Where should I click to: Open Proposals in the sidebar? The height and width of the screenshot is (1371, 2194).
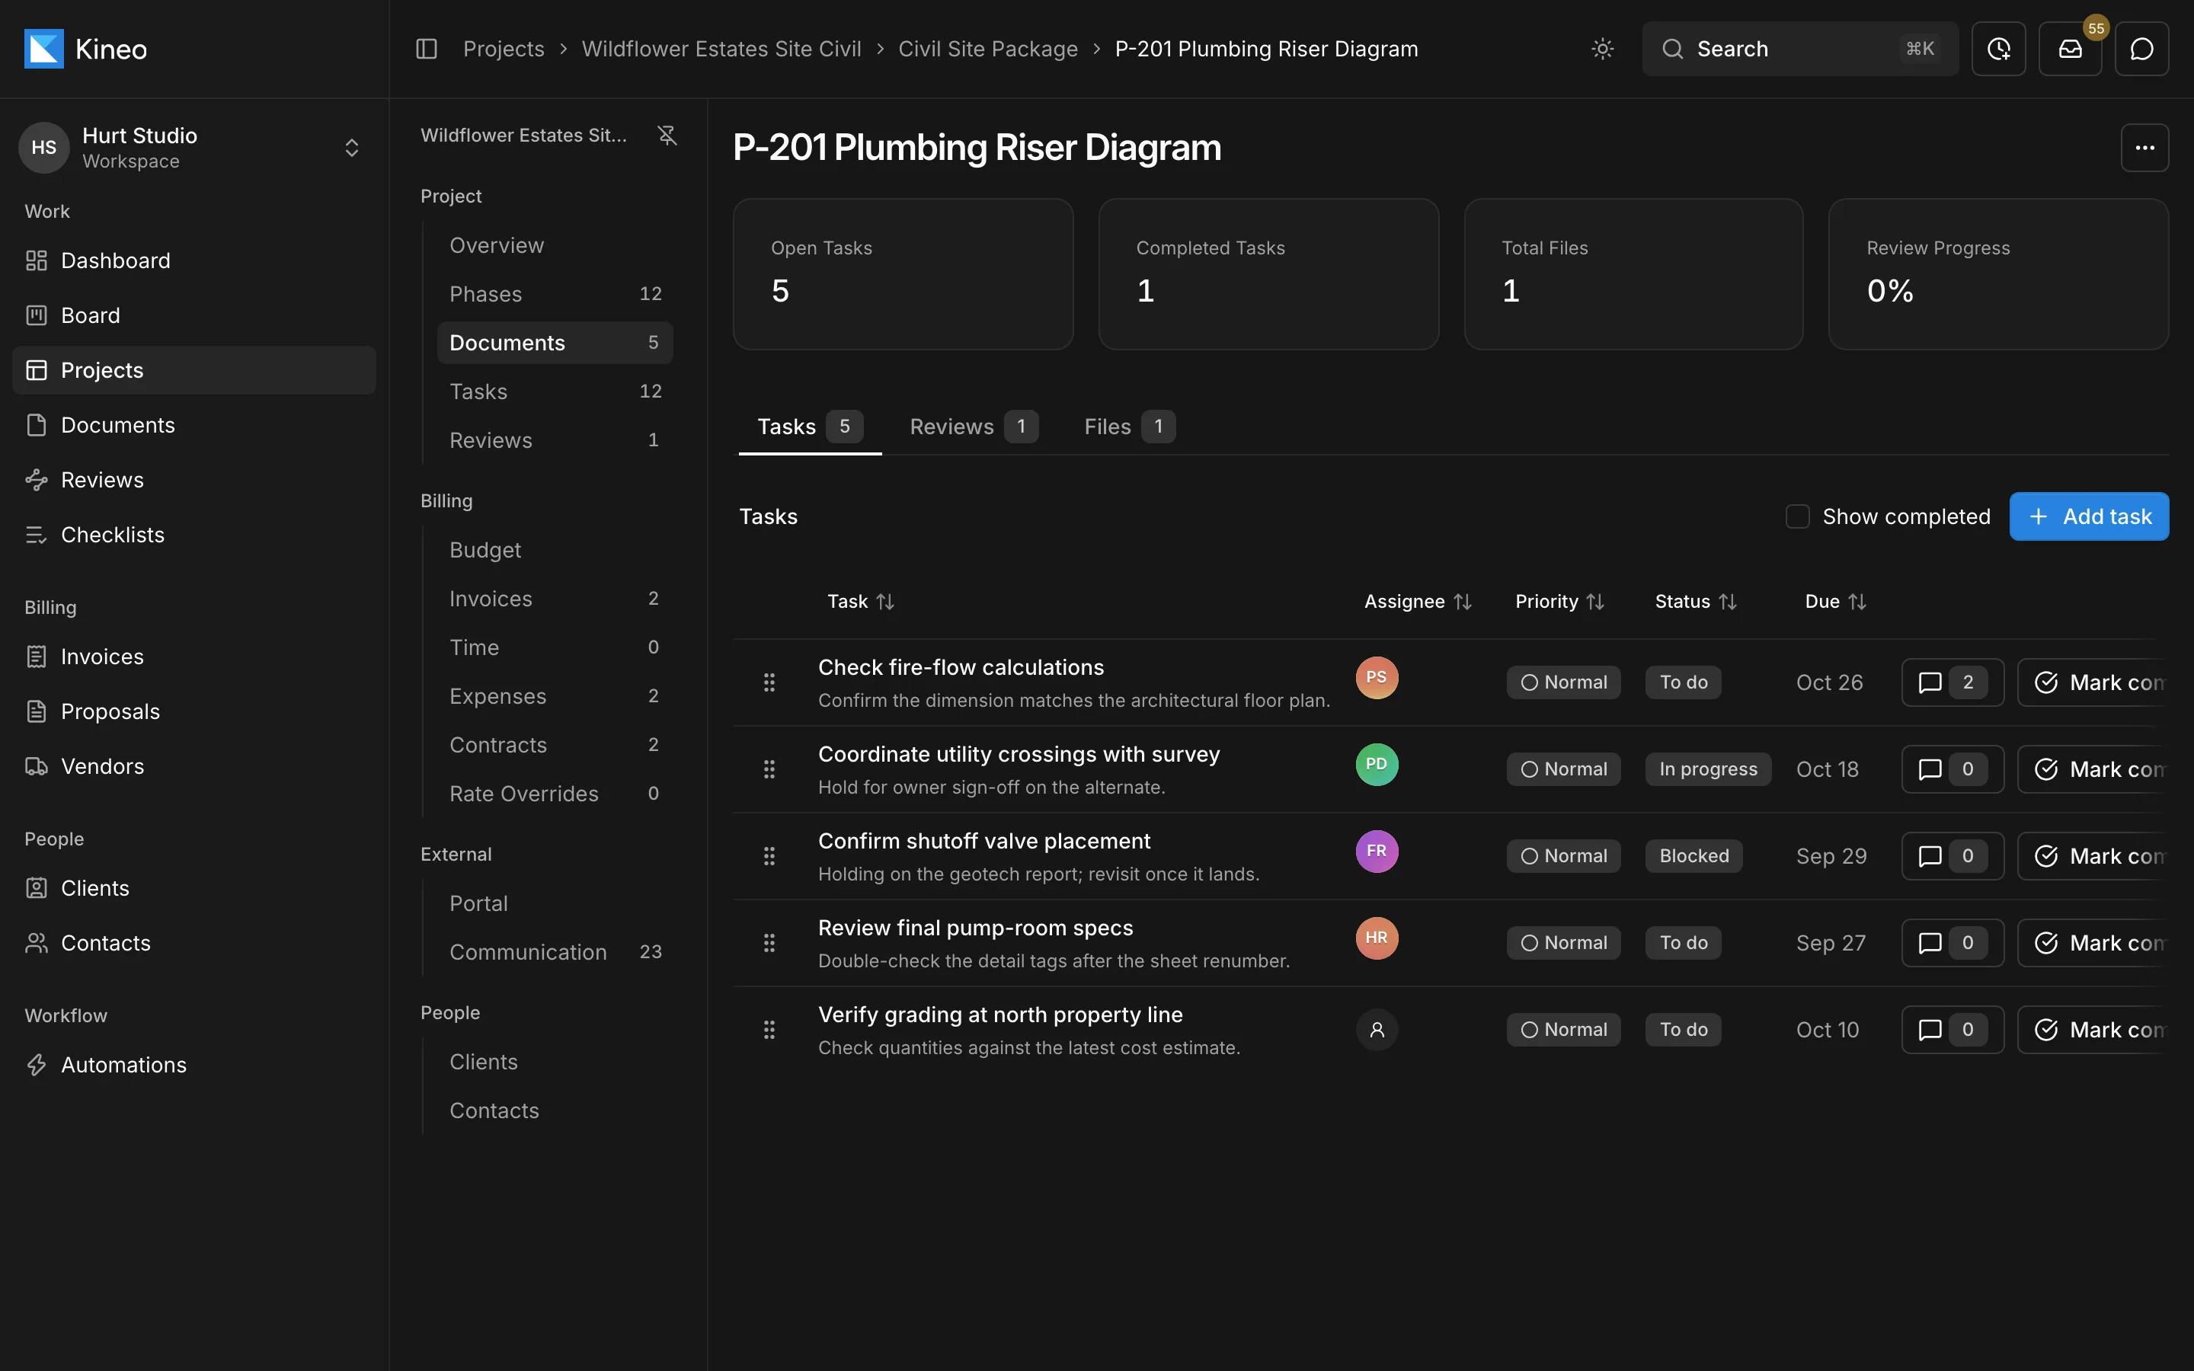(194, 712)
